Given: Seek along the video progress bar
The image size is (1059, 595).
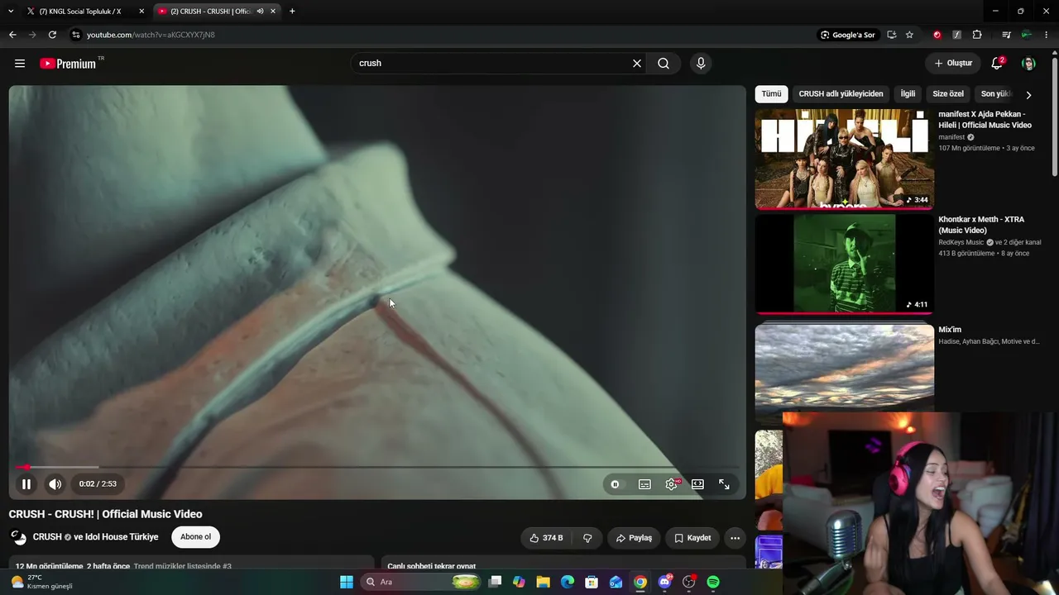Looking at the screenshot, I should 377,468.
